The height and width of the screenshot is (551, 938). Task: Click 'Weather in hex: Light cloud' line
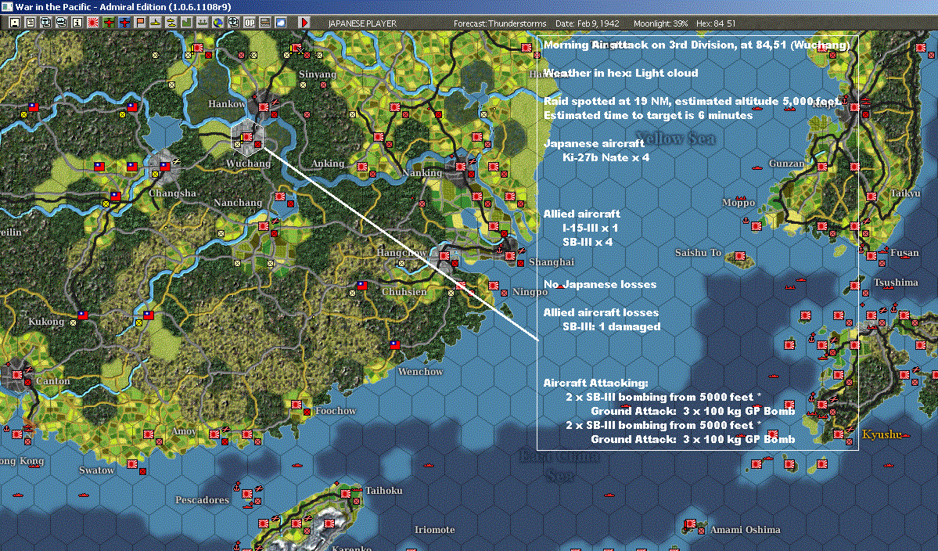click(x=621, y=73)
